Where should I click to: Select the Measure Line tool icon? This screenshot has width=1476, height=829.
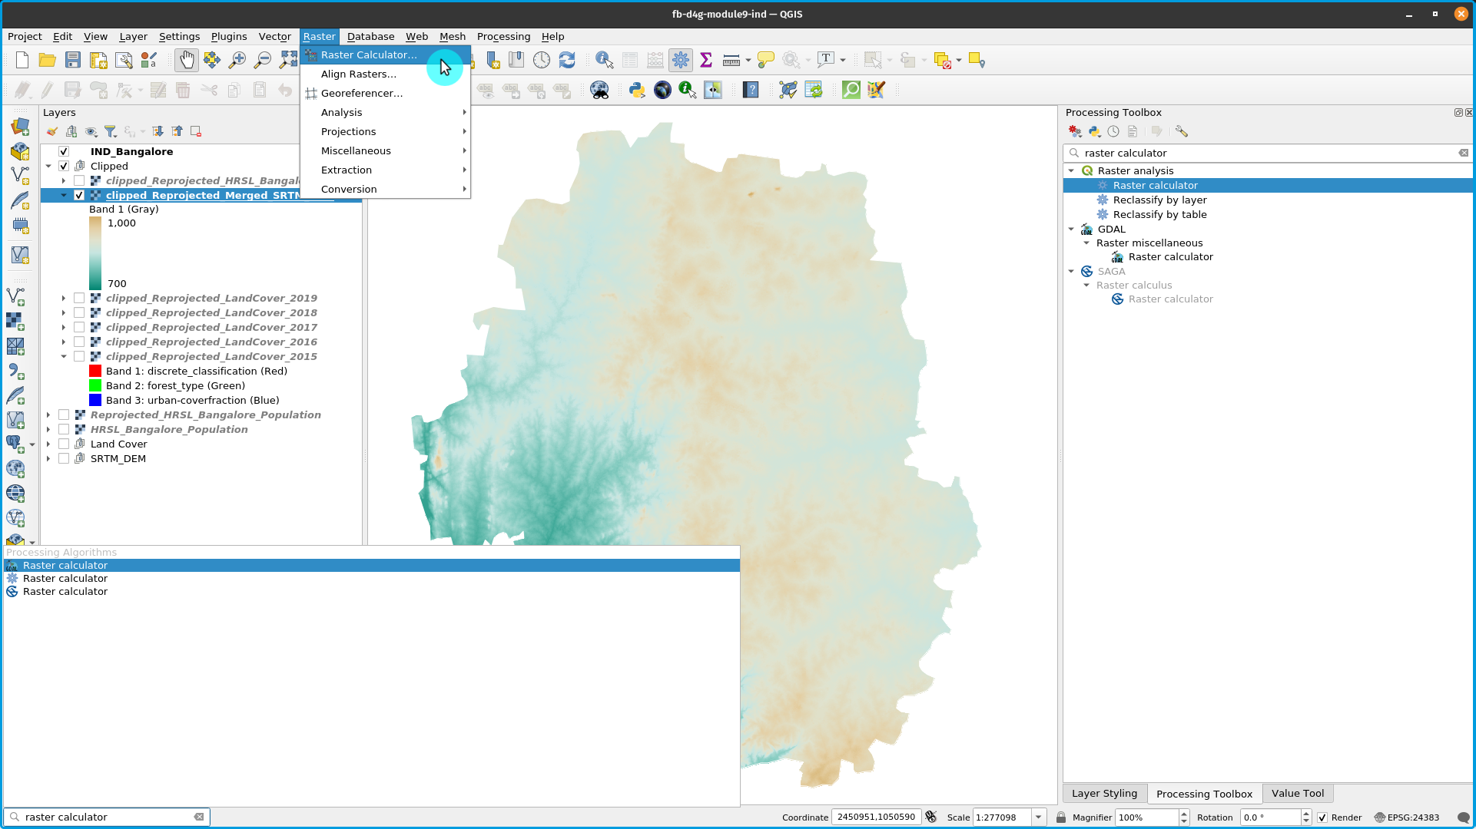[x=731, y=60]
